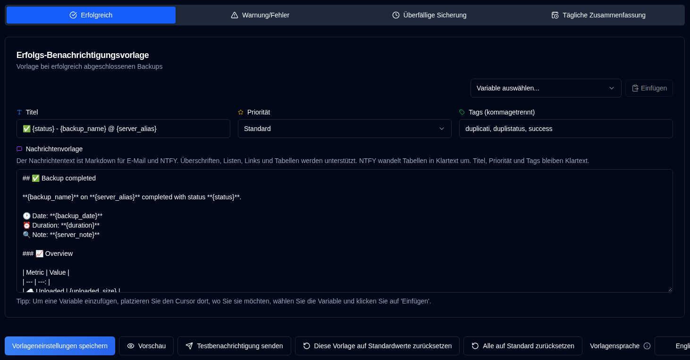Click the paper plane icon for Testbenachrichtigung
This screenshot has height=360, width=690.
[x=189, y=346]
